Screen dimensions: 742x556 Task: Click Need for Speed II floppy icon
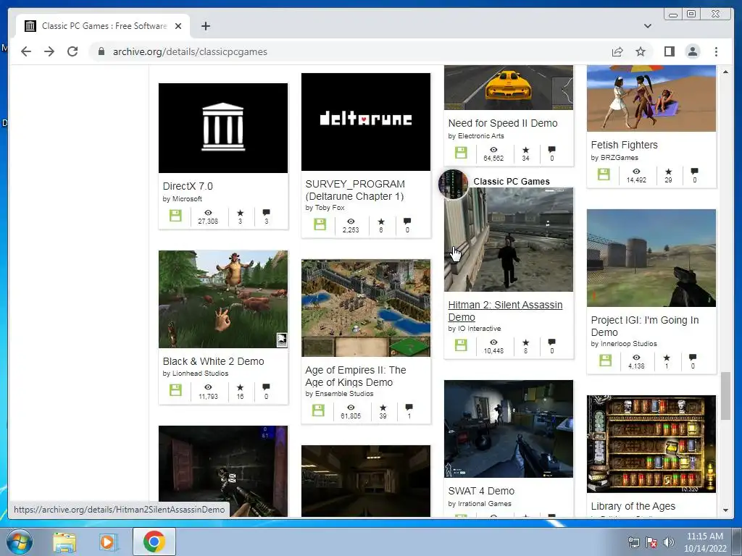[461, 152]
